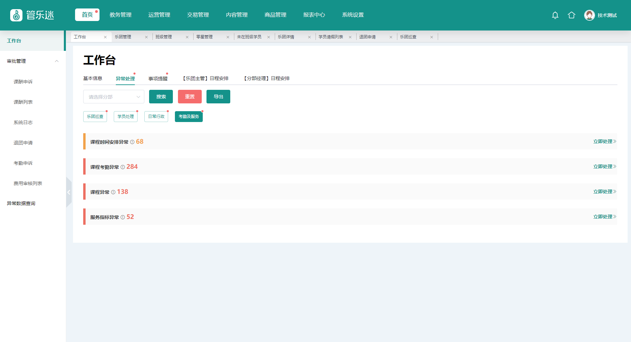The width and height of the screenshot is (631, 342).
Task: Click the user avatar picture
Action: pyautogui.click(x=589, y=15)
